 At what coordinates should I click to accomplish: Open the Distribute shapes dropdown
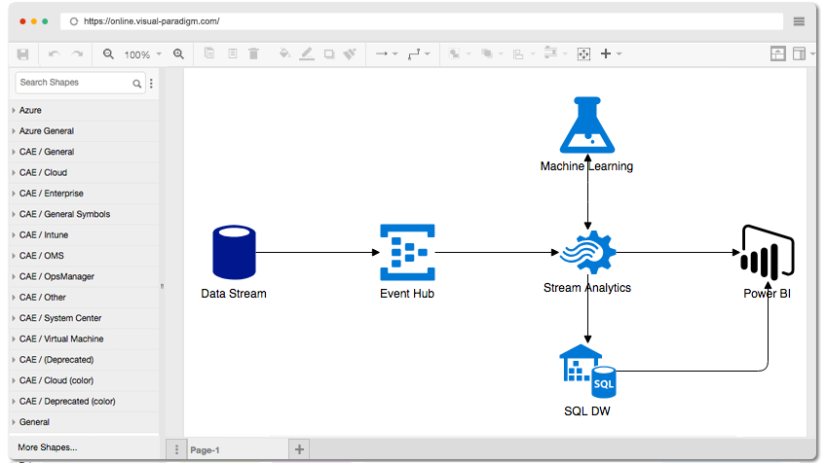pos(555,53)
